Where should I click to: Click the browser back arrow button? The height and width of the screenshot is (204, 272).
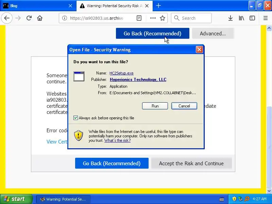tap(7, 18)
